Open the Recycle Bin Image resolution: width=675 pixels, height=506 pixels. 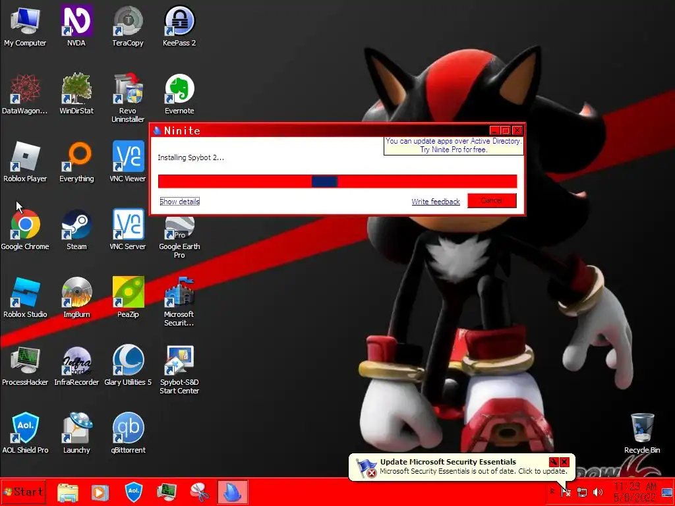(x=642, y=434)
